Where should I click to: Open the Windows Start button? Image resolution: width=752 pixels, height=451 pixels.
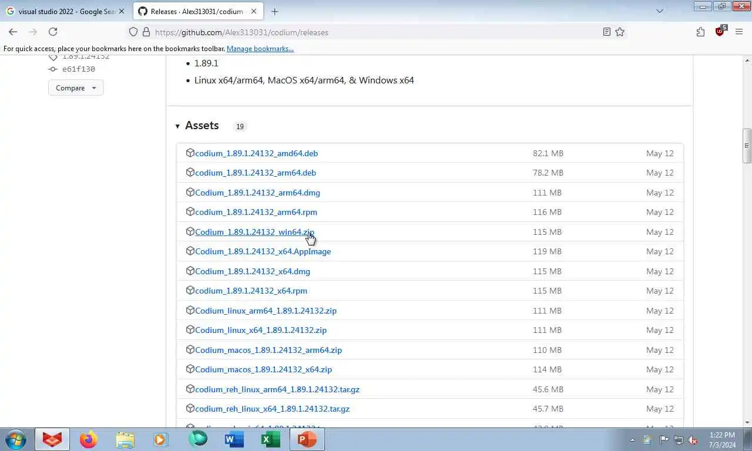pos(15,439)
